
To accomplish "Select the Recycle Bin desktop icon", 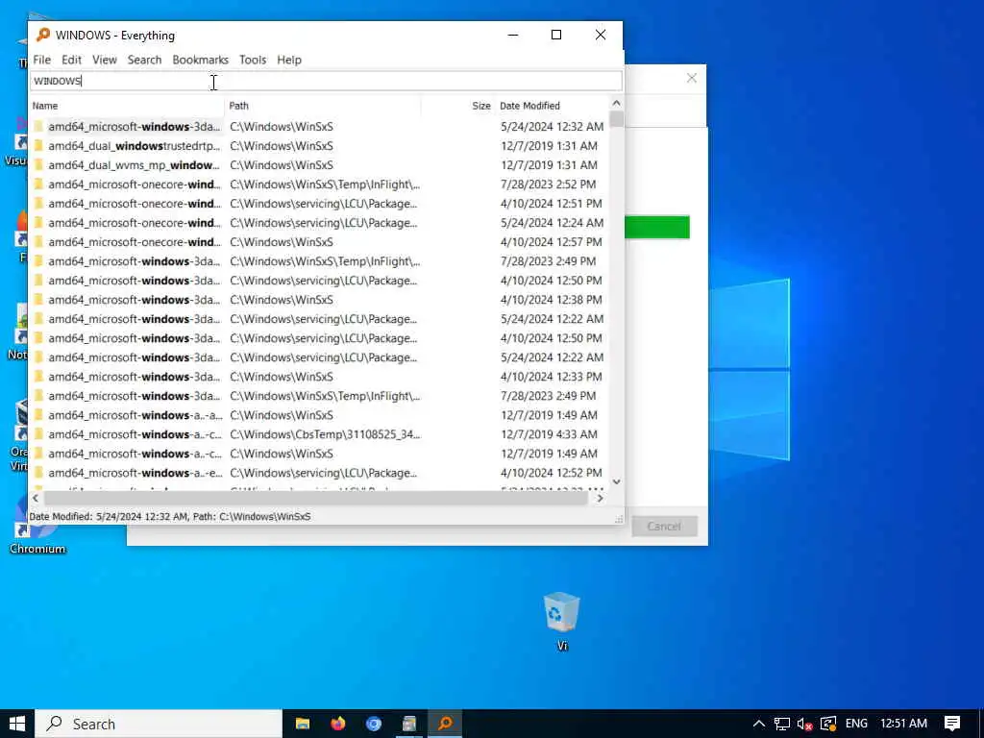I will click(561, 620).
